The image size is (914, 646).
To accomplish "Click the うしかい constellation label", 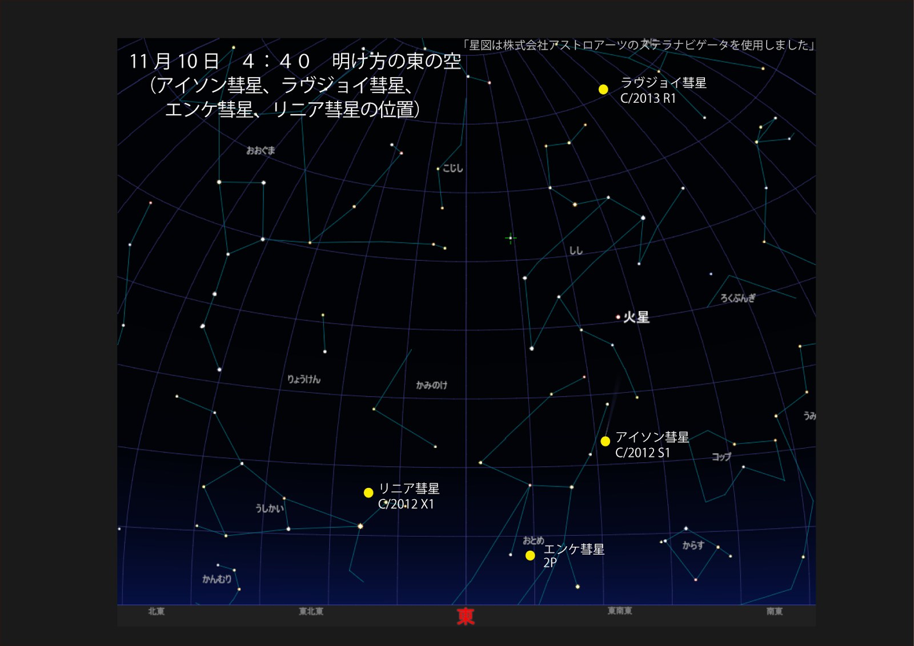I will coord(270,508).
